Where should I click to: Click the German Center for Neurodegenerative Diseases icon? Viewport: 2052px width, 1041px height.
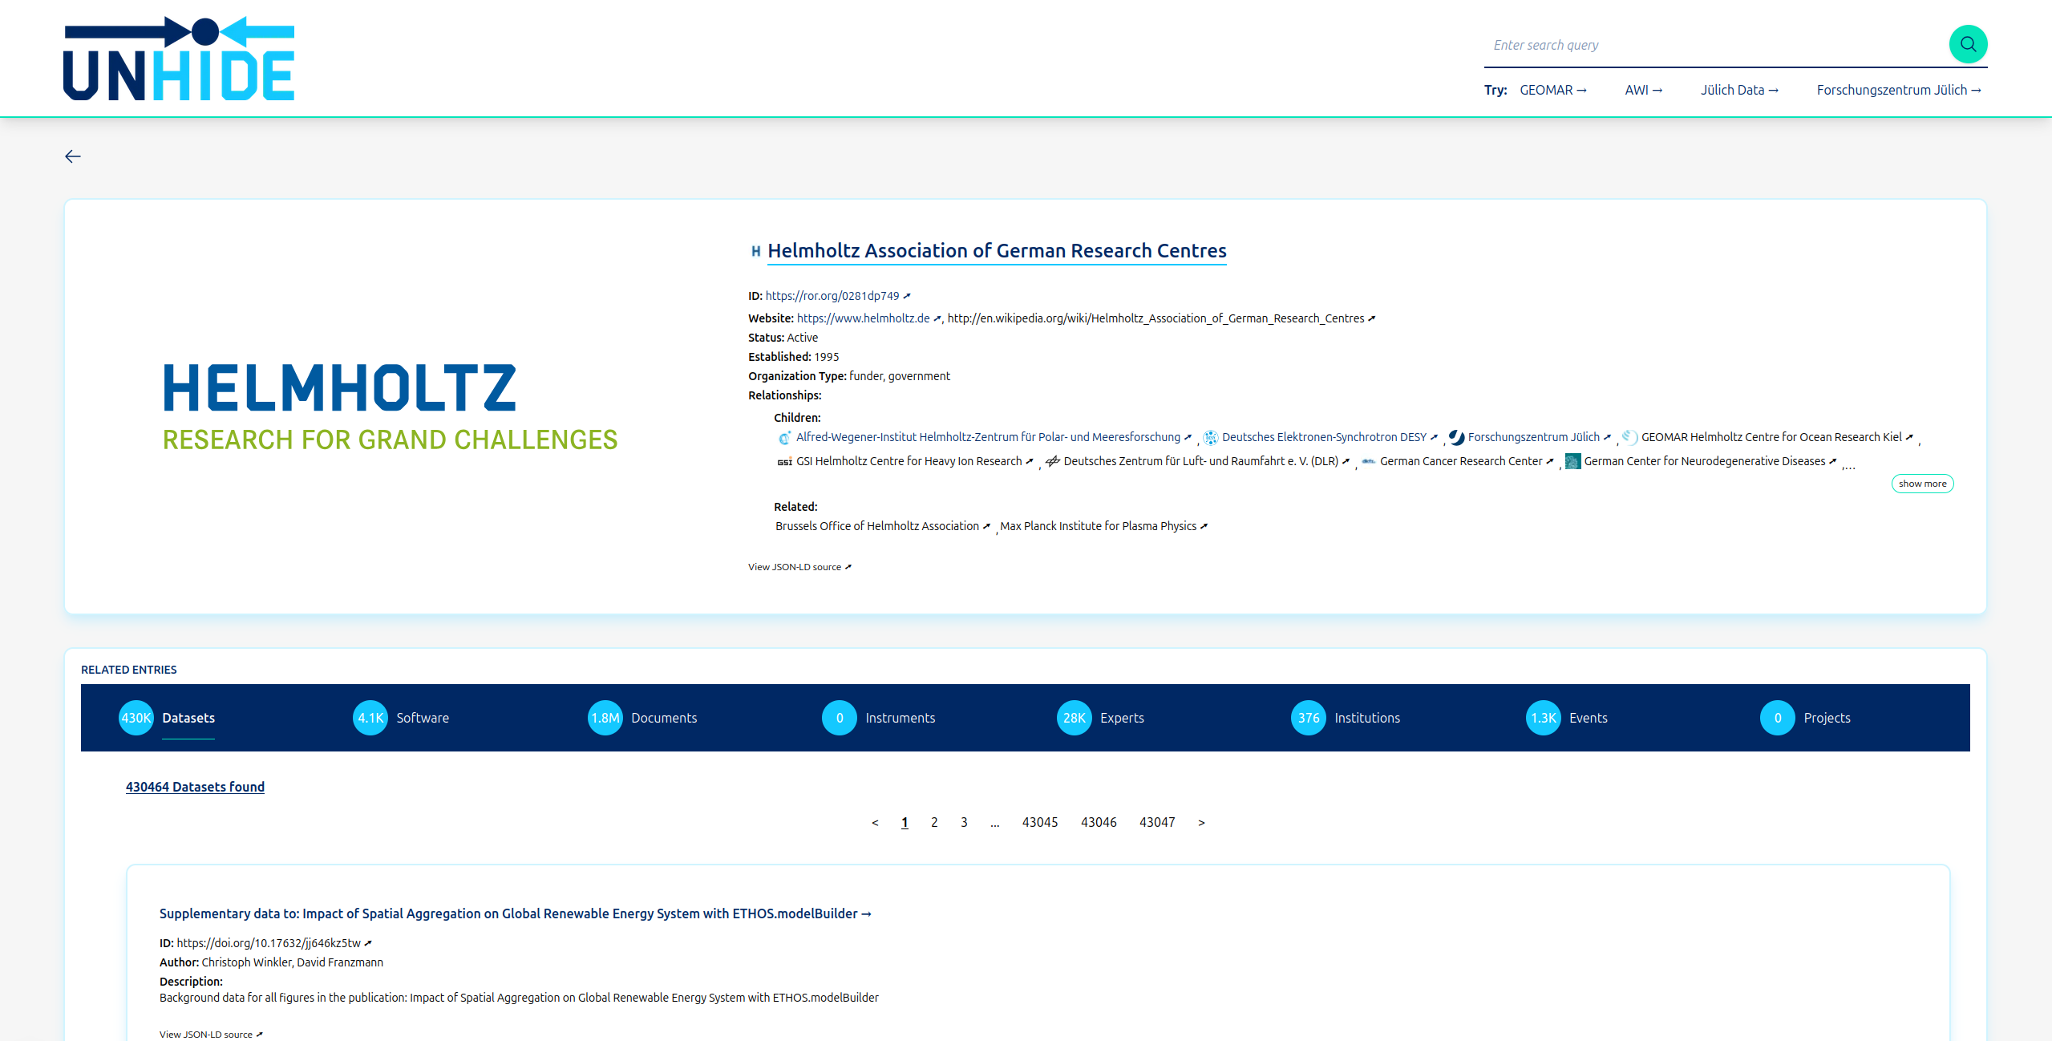click(x=1573, y=461)
